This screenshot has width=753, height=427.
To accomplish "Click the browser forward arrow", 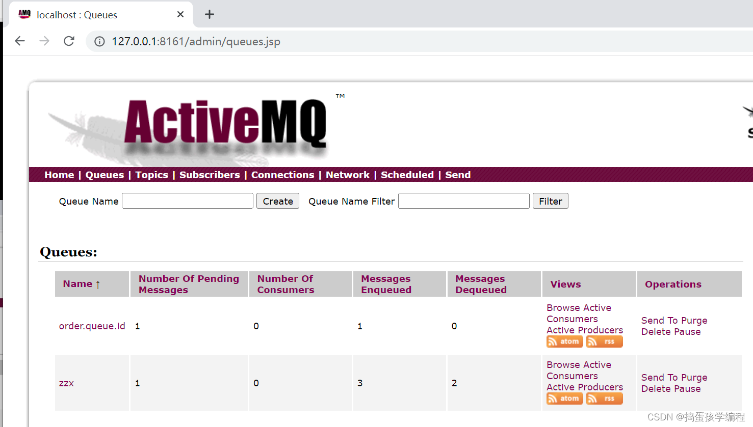I will pyautogui.click(x=44, y=41).
